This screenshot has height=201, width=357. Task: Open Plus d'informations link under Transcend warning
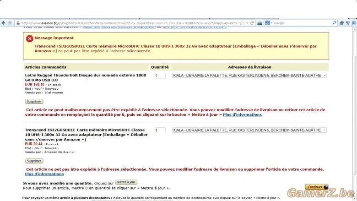click(x=44, y=174)
